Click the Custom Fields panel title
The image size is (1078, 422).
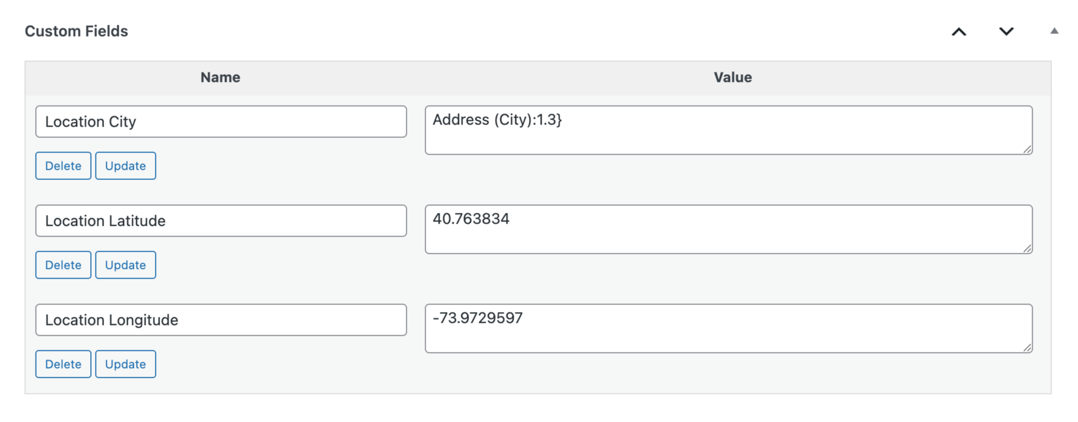point(77,31)
